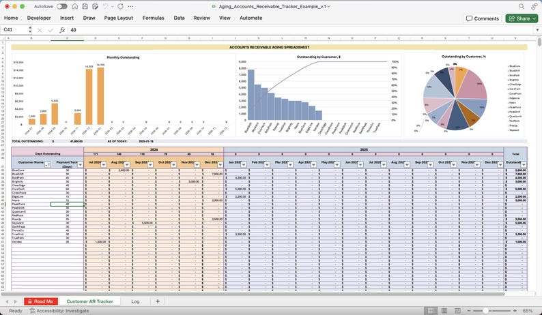Open the Jan 2025 filter dropdown

(x=243, y=165)
